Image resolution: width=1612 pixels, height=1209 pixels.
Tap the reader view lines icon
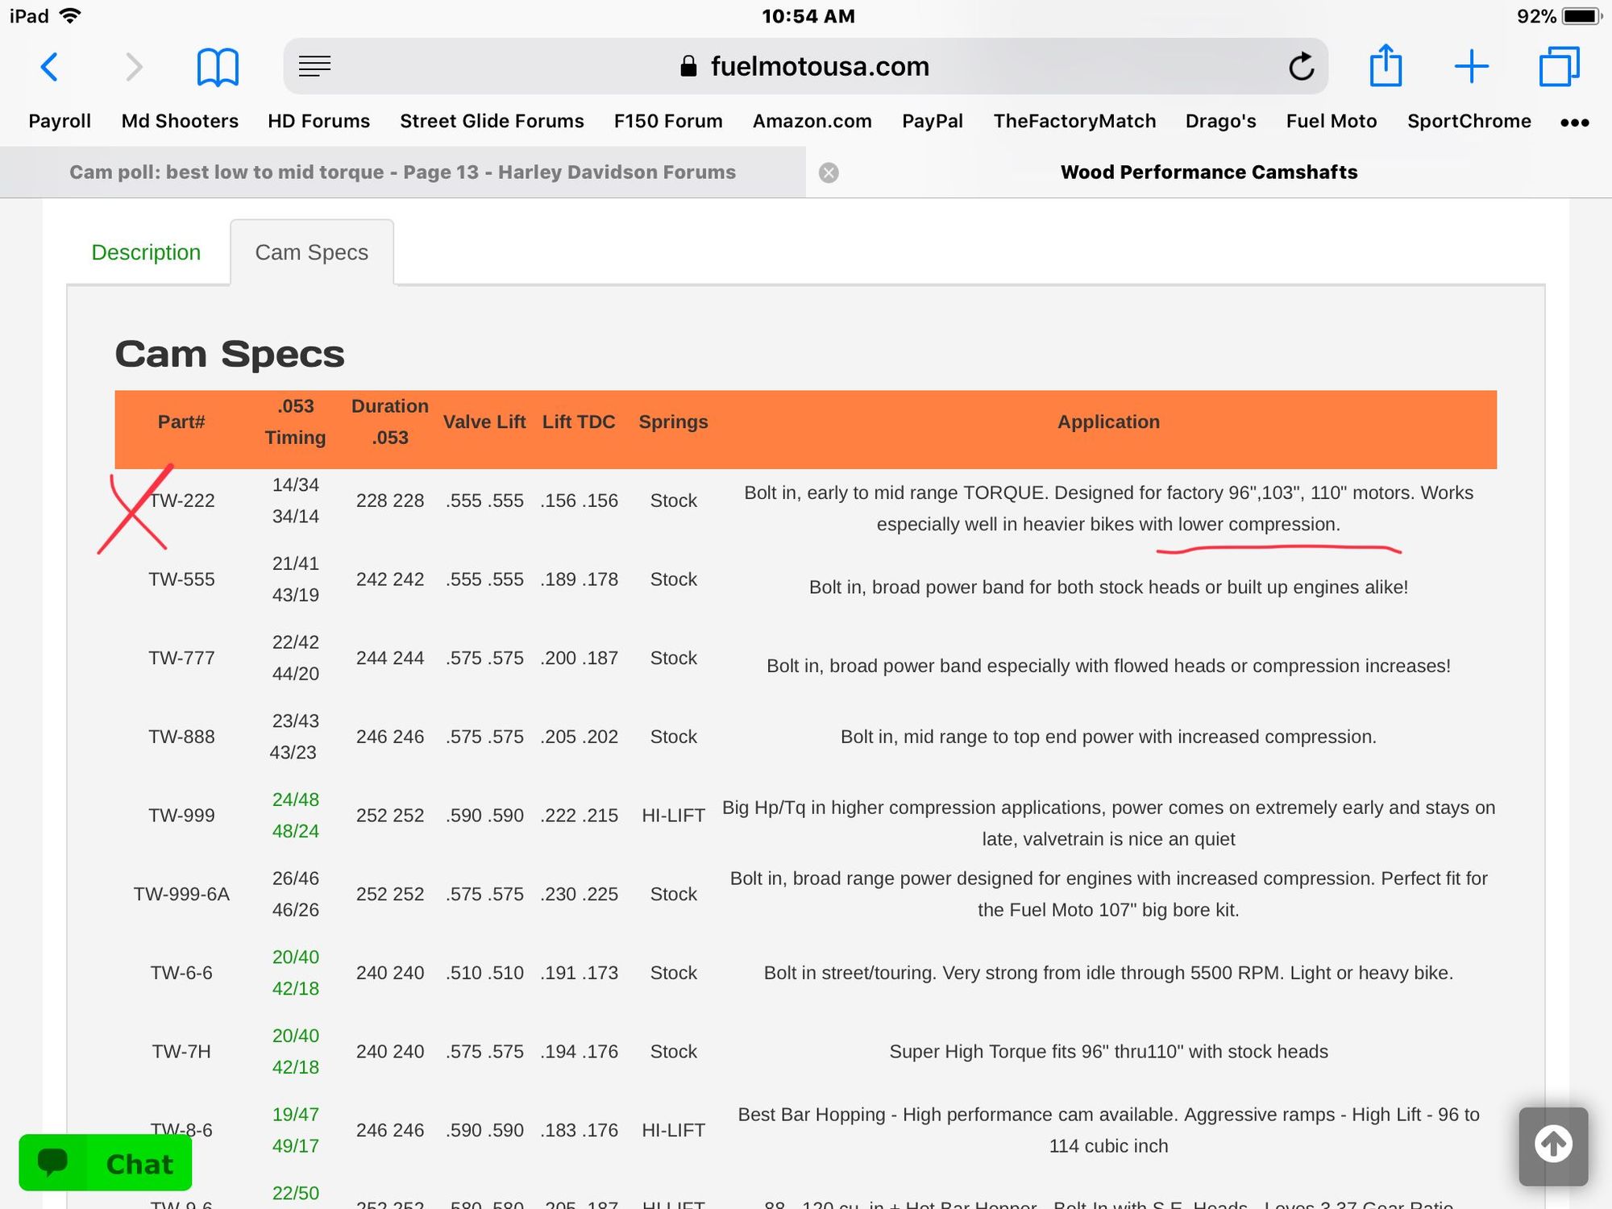[x=314, y=66]
